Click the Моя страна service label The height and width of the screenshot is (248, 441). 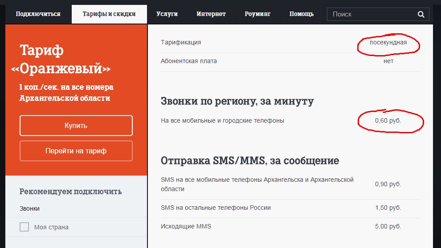(x=51, y=227)
